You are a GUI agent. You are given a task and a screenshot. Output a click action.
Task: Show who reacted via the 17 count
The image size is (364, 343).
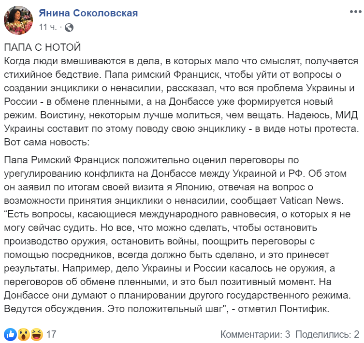(52, 333)
